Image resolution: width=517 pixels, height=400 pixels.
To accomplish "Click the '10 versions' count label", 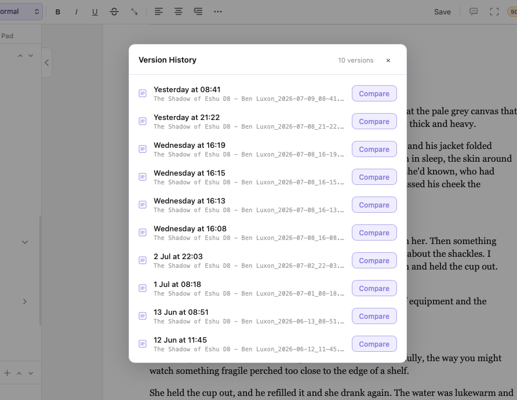I will 355,60.
